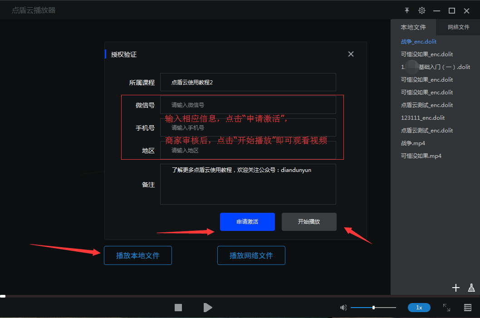This screenshot has width=480, height=318.
Task: Open the settings gear icon
Action: (x=422, y=10)
